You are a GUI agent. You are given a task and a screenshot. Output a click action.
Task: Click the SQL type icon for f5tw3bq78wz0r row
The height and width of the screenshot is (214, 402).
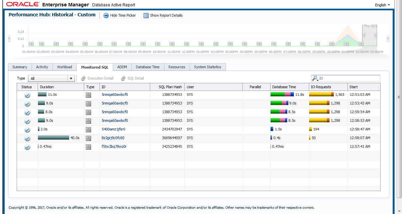click(x=89, y=147)
